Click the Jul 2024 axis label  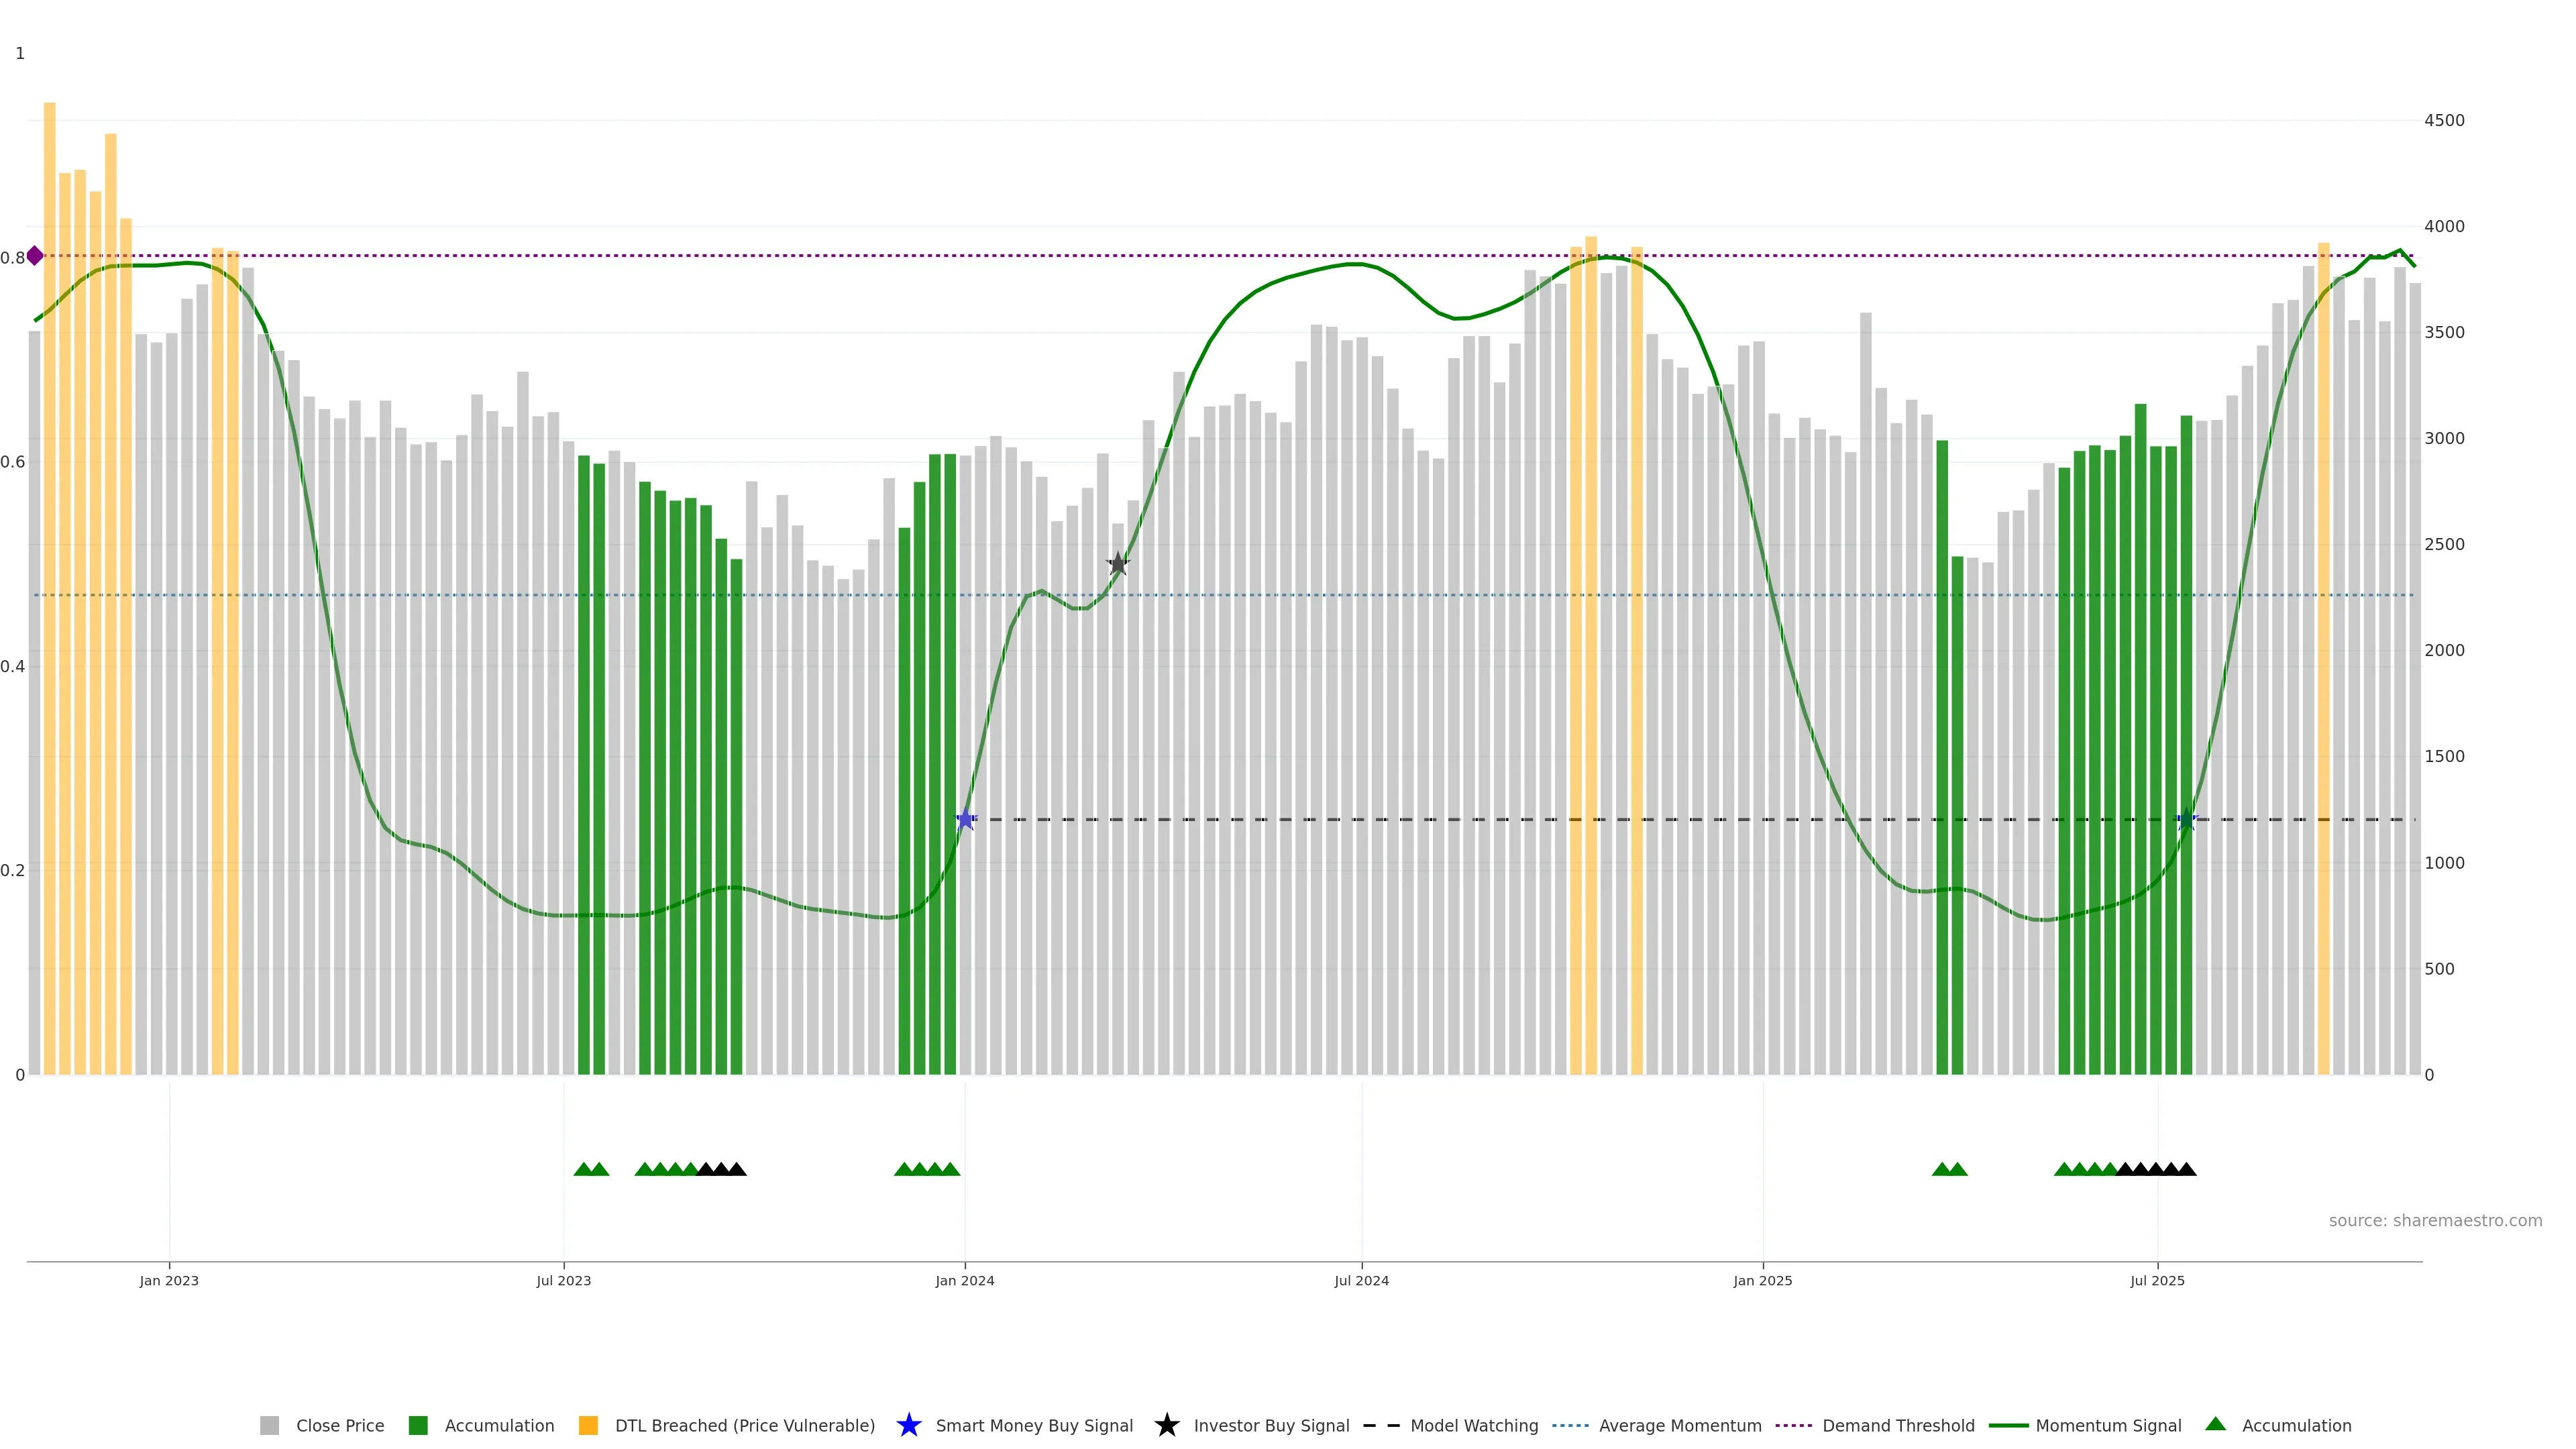pos(1361,1280)
